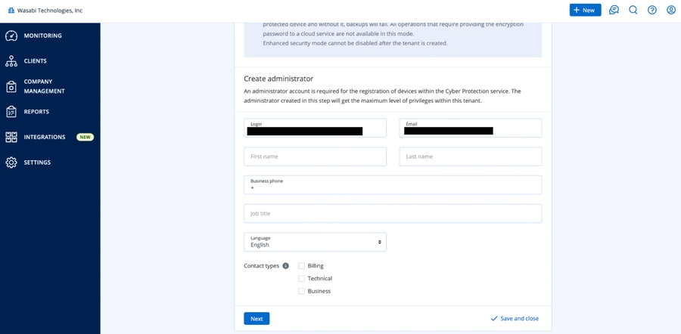This screenshot has width=681, height=334.
Task: Open the user account profile icon
Action: click(670, 11)
